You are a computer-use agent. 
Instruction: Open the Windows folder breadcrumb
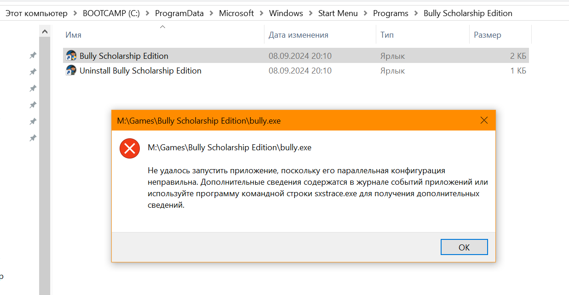pyautogui.click(x=286, y=13)
